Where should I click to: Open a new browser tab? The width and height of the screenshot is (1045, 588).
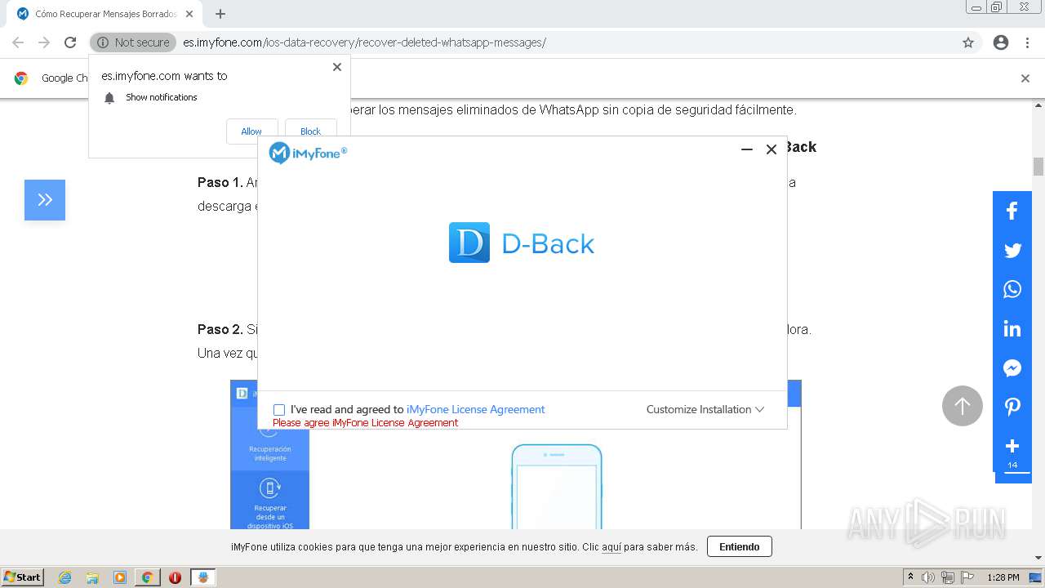pos(220,14)
